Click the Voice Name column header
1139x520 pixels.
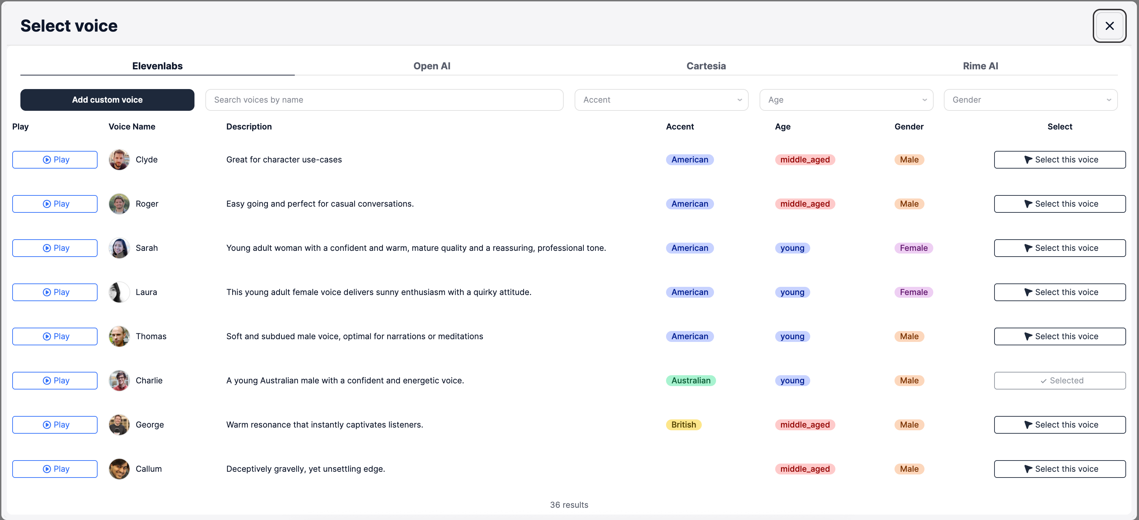tap(132, 126)
